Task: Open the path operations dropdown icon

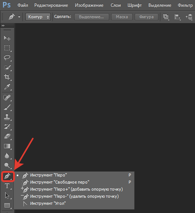Action: pos(166,17)
